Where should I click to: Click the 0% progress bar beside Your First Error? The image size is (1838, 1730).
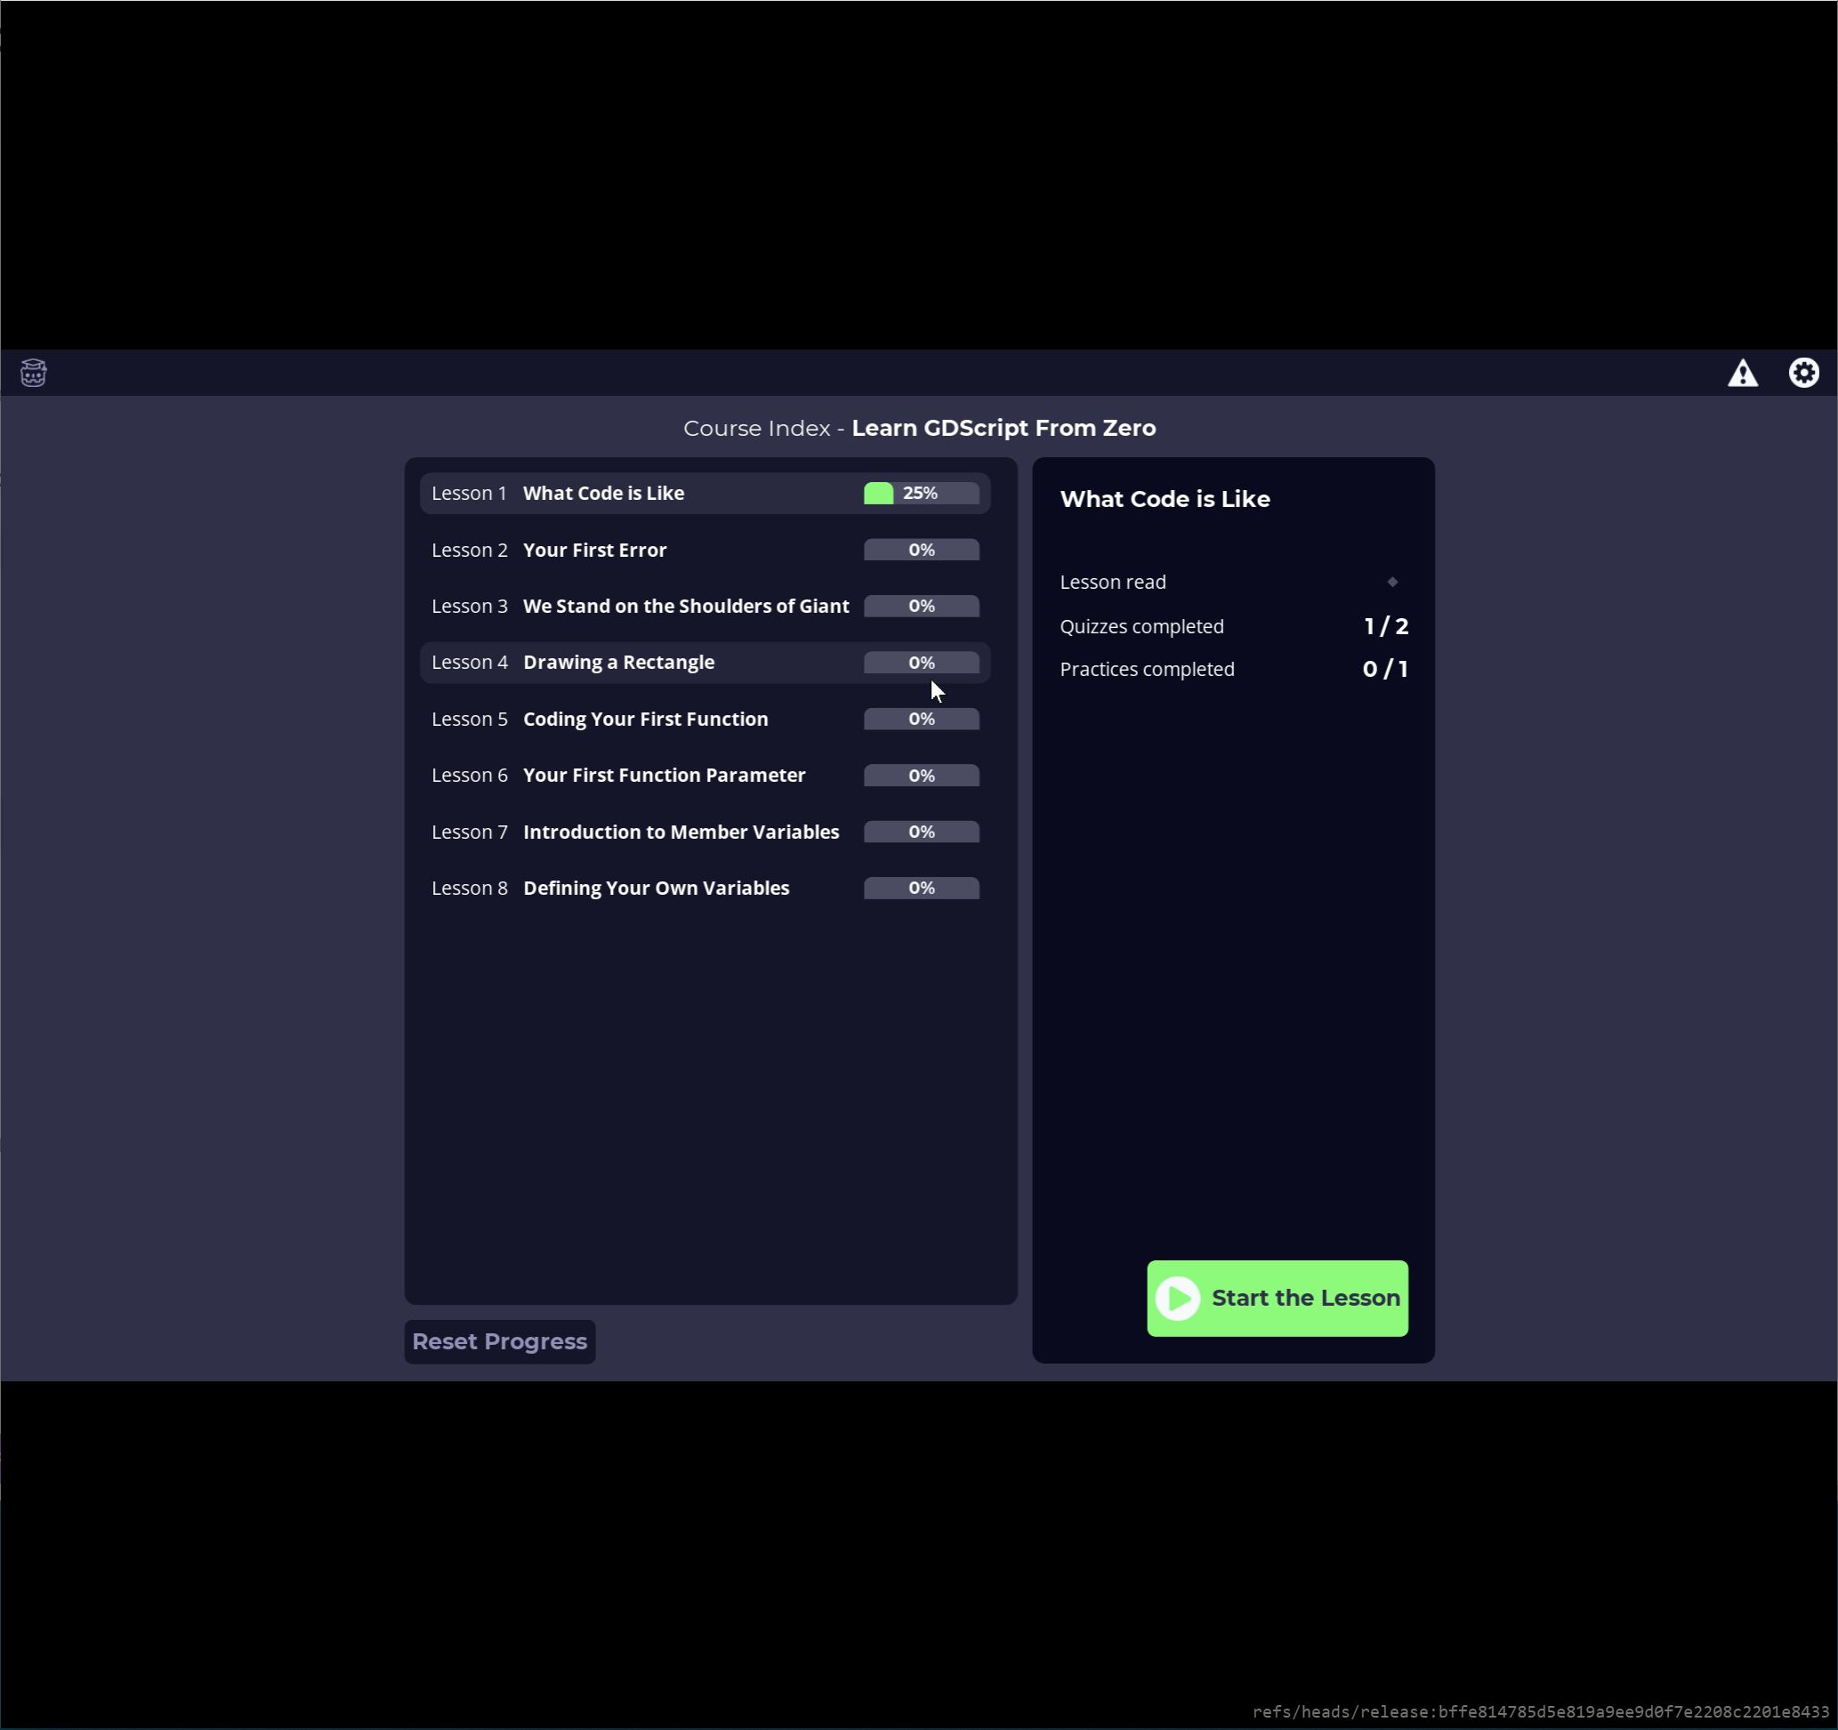click(x=920, y=549)
